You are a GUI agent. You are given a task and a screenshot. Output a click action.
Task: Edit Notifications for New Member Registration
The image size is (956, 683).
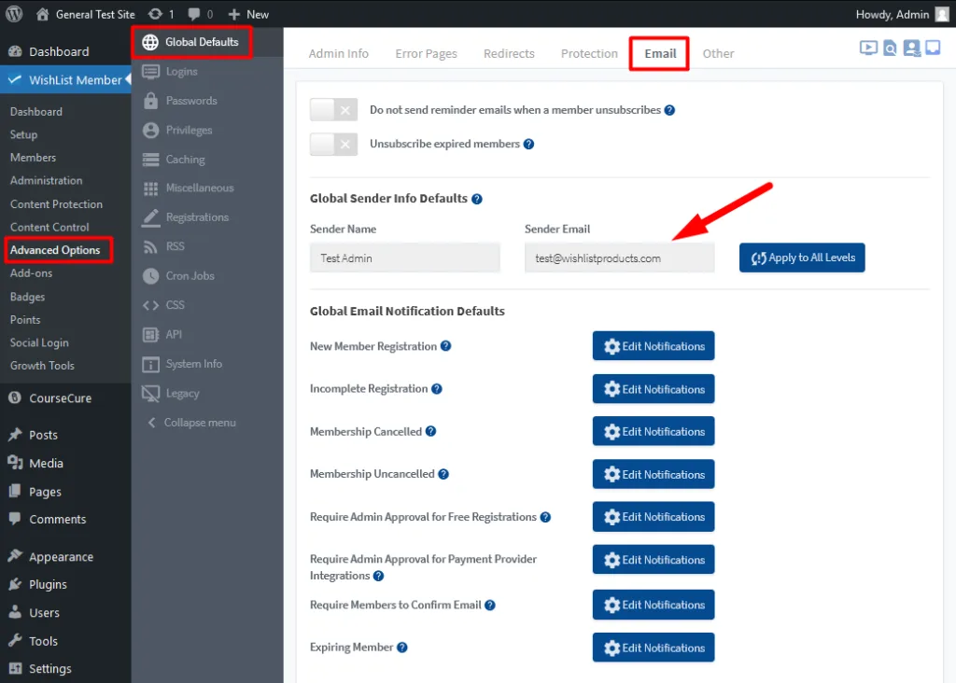(653, 346)
